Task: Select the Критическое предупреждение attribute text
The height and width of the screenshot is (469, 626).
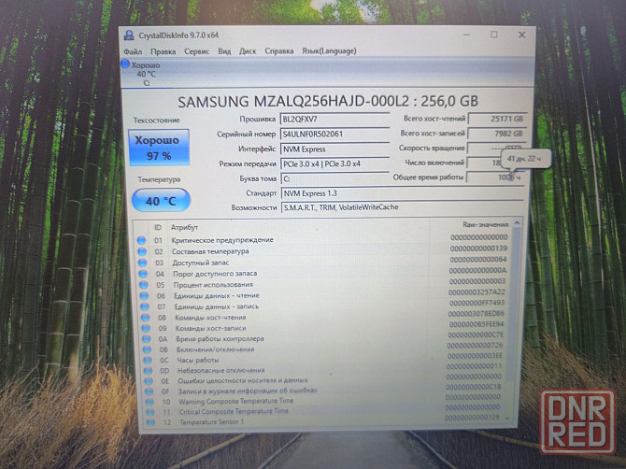Action: 222,240
